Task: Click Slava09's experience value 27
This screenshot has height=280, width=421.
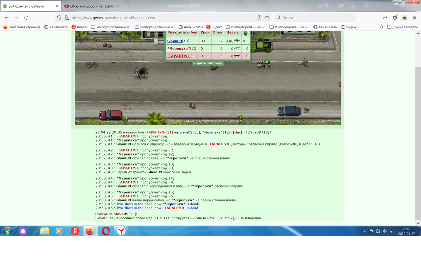Action: pos(220,41)
